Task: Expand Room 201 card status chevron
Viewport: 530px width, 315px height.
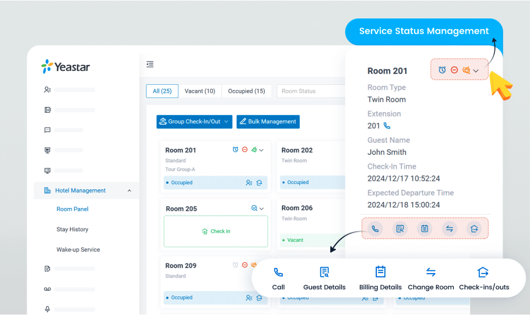Action: (262, 150)
